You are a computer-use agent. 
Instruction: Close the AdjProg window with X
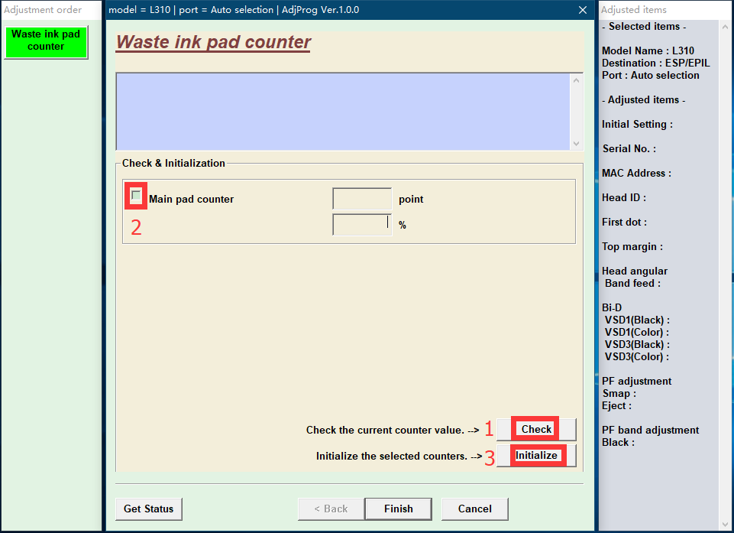(x=583, y=10)
